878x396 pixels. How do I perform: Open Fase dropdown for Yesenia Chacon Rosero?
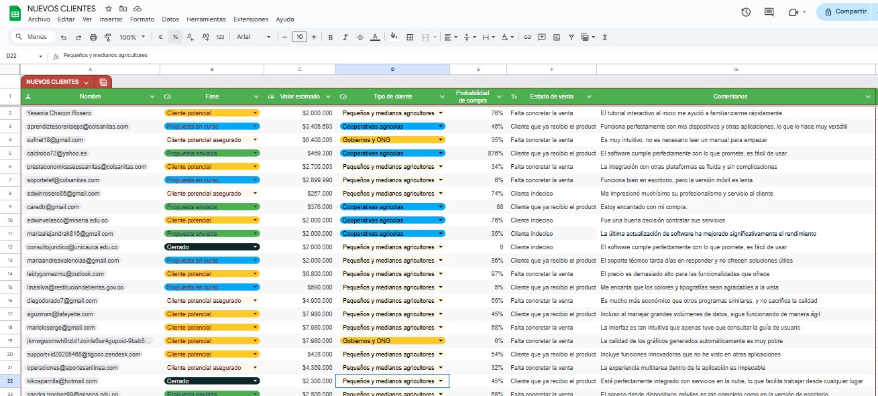coord(256,113)
